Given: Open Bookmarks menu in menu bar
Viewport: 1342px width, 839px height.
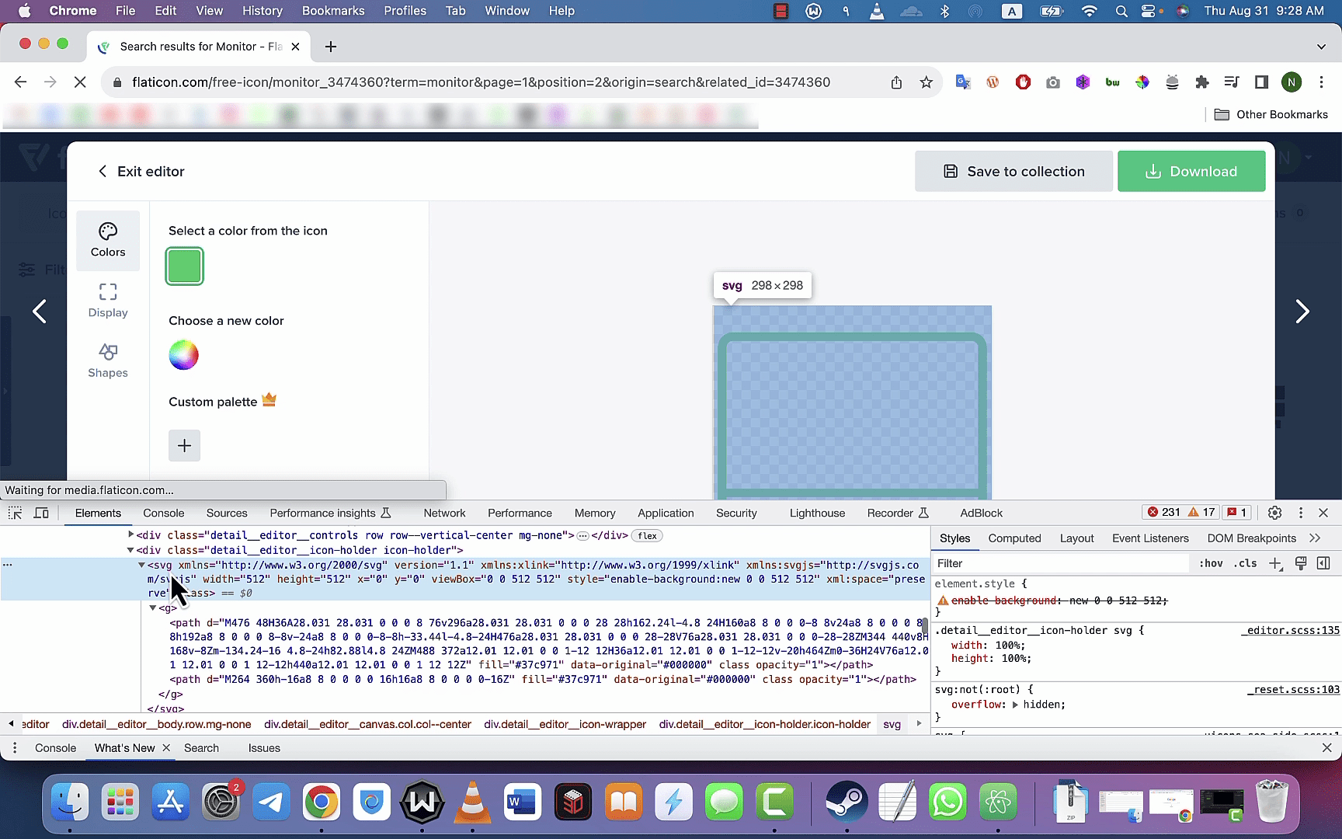Looking at the screenshot, I should [x=333, y=11].
